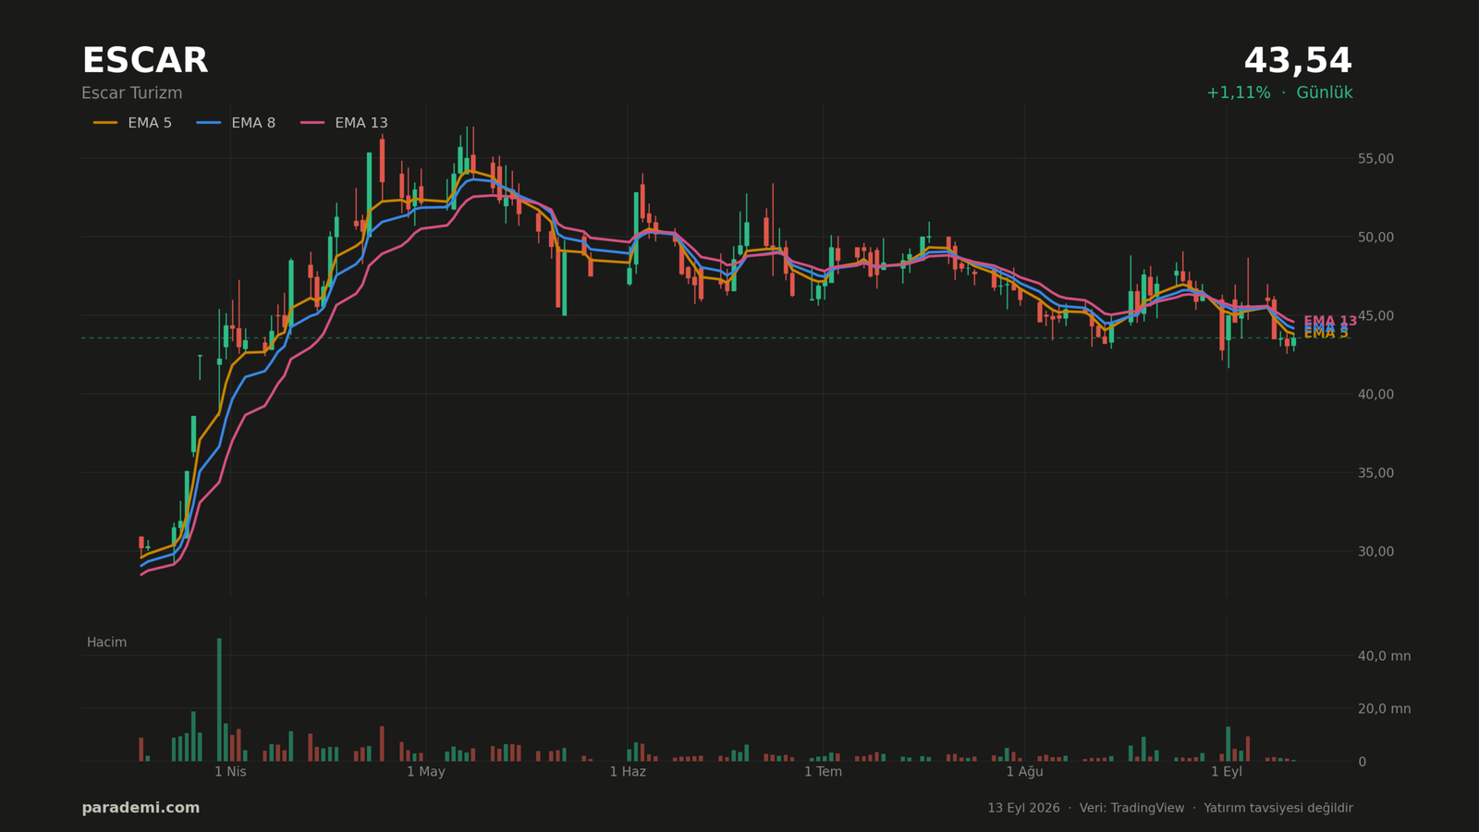Click the blue EMA 8 legend line
The image size is (1479, 832).
click(209, 123)
